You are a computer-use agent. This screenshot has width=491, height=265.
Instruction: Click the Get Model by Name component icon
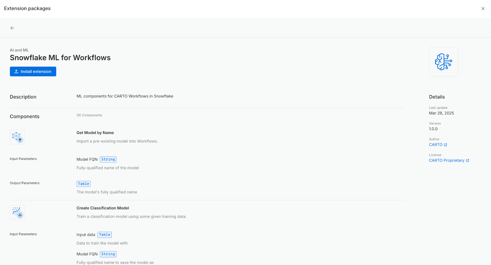click(17, 137)
